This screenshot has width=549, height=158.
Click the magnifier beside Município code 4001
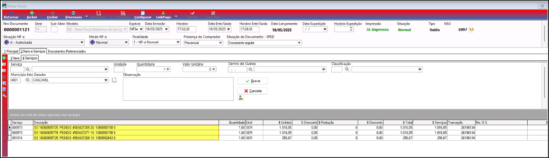[28, 80]
